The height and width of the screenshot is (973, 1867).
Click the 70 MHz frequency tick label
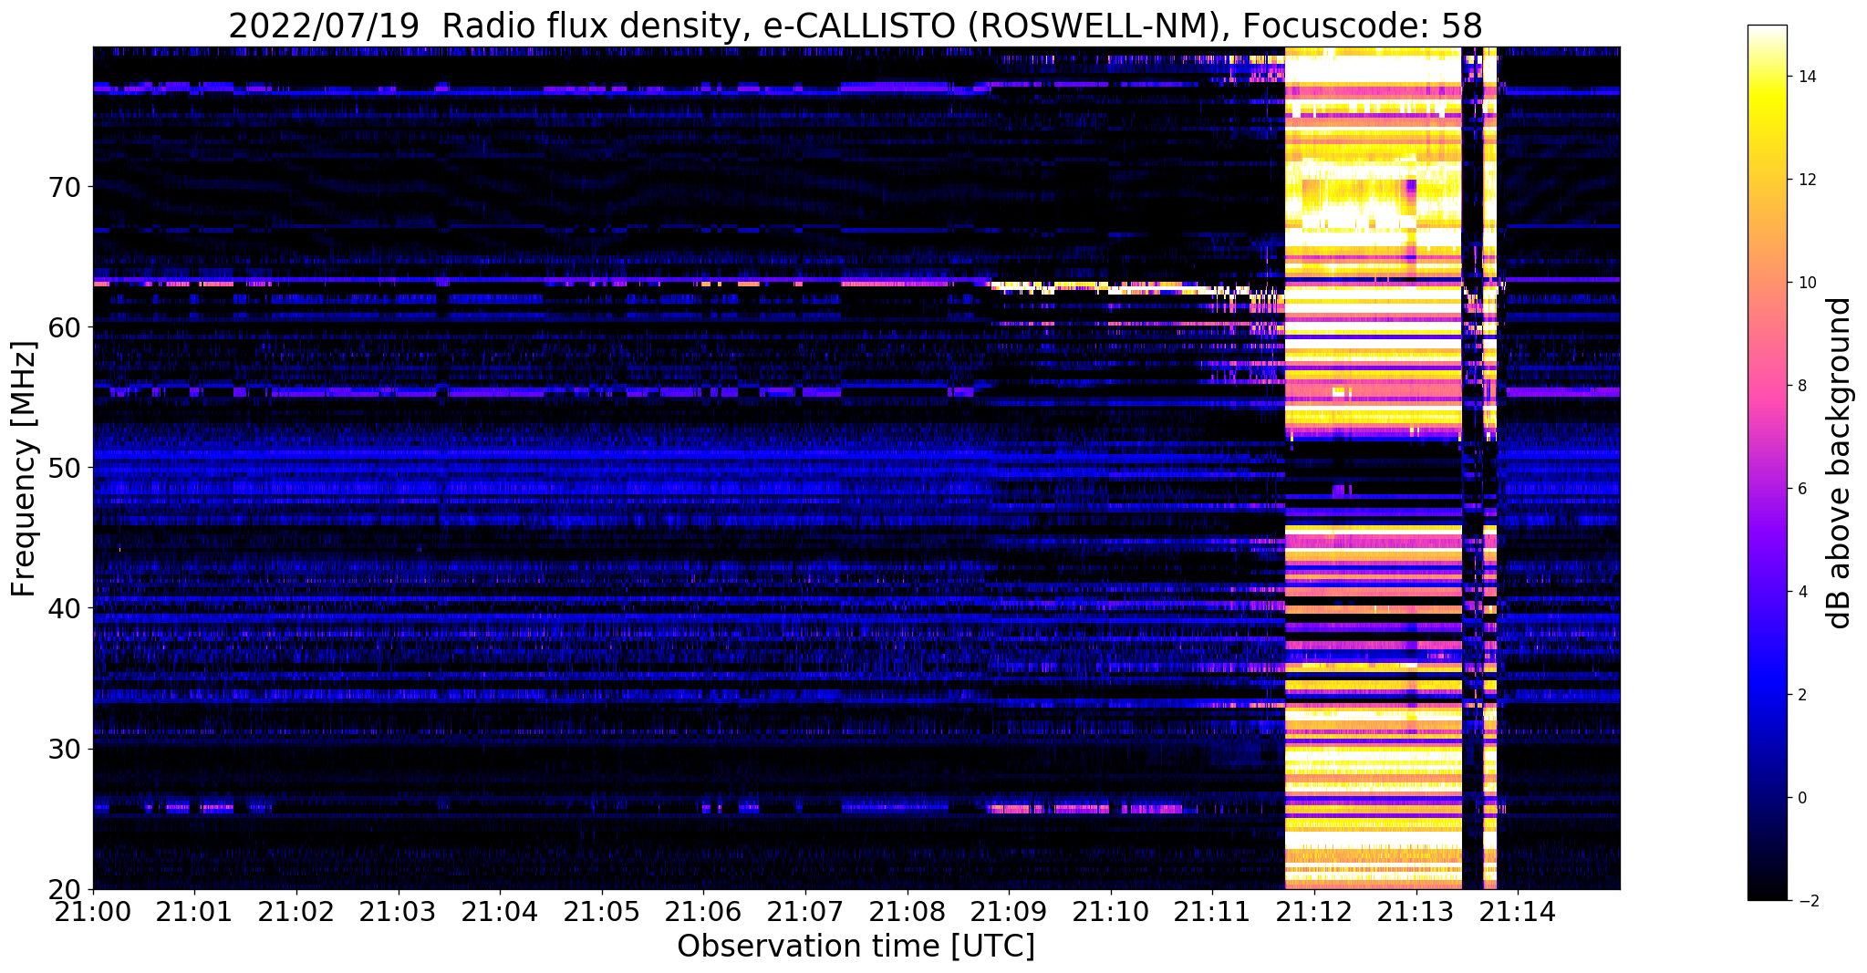pyautogui.click(x=64, y=187)
